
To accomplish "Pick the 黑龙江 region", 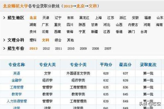I will click(x=84, y=18).
